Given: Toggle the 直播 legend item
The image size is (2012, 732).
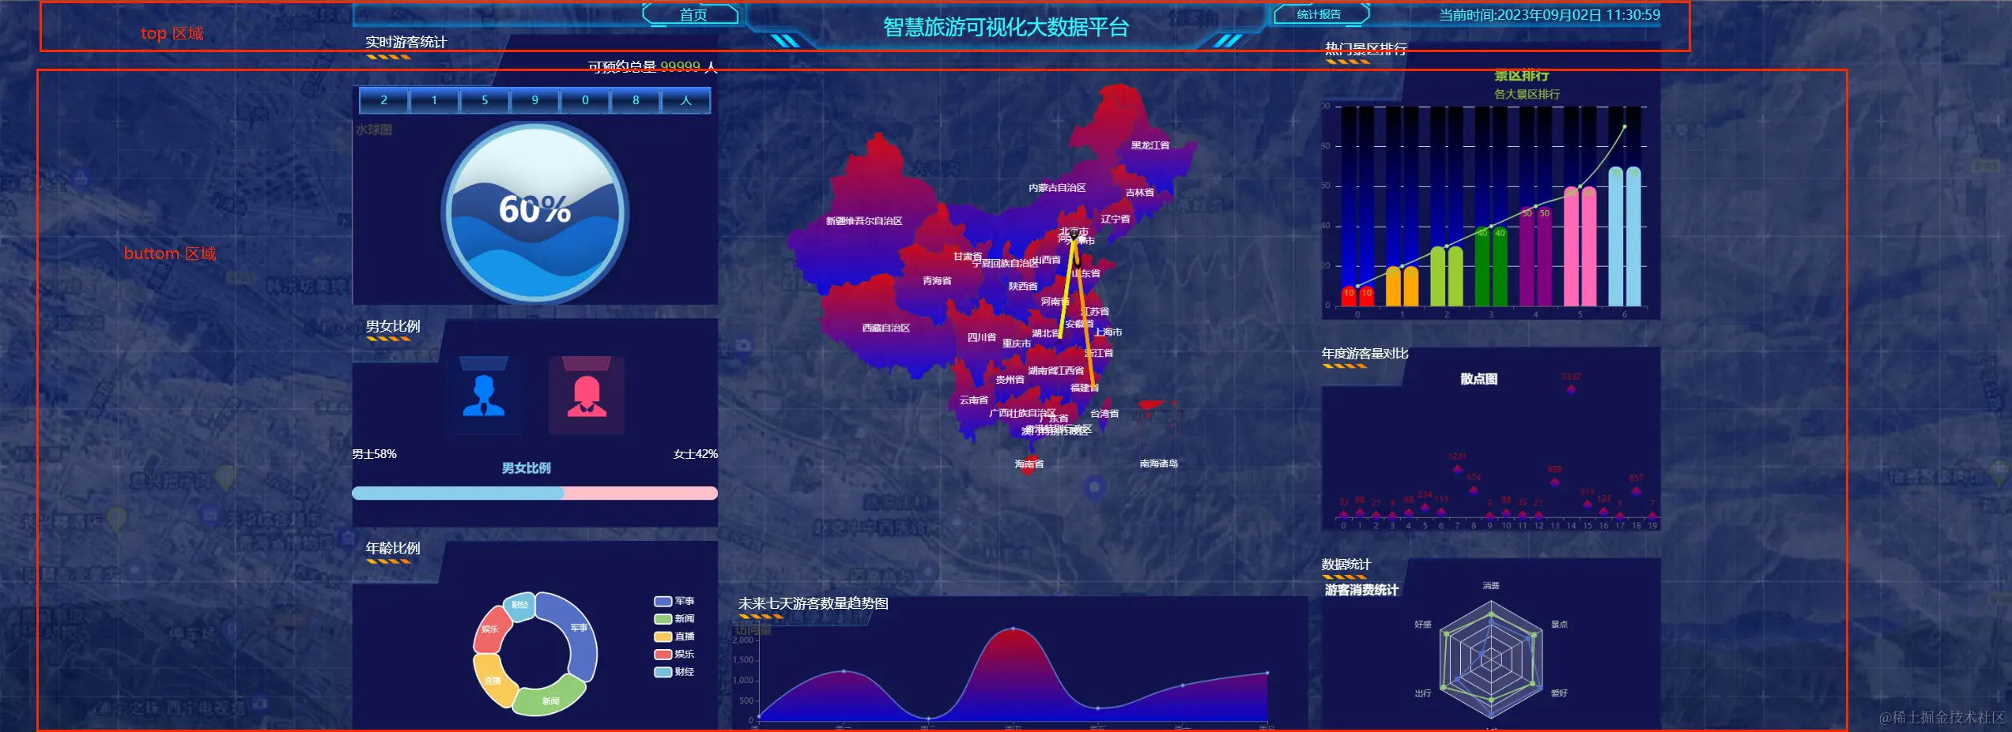Looking at the screenshot, I should tap(674, 636).
